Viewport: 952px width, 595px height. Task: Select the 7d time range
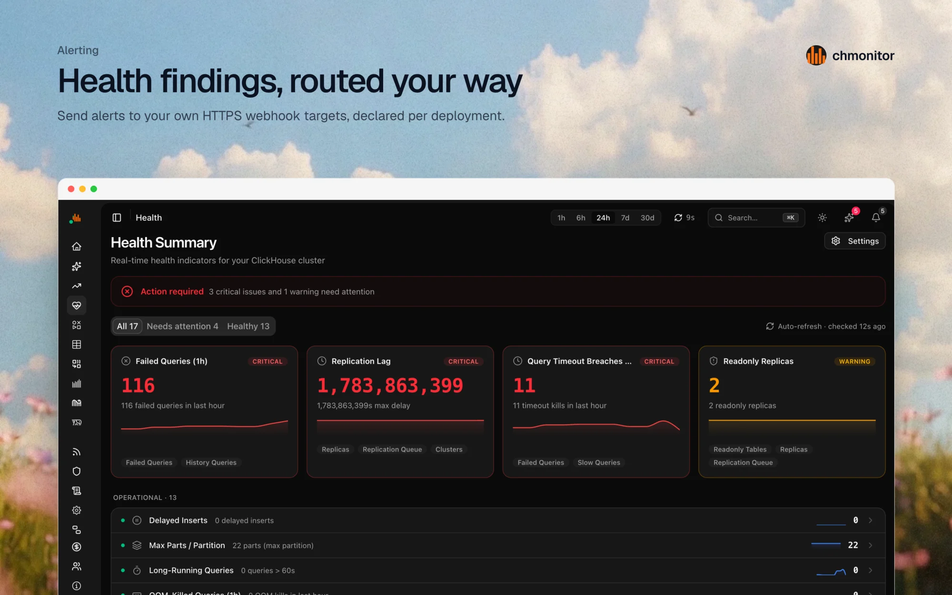[625, 218]
